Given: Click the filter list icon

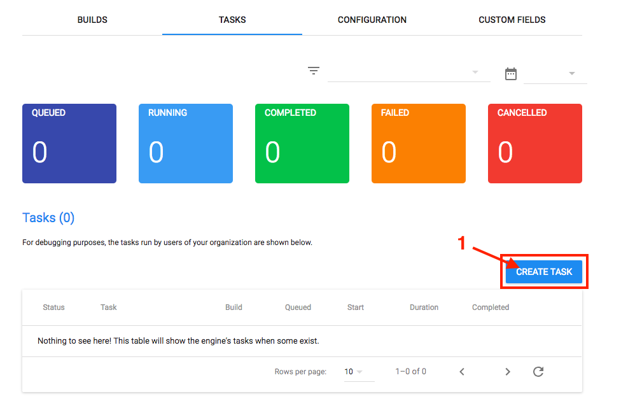Looking at the screenshot, I should [x=314, y=71].
